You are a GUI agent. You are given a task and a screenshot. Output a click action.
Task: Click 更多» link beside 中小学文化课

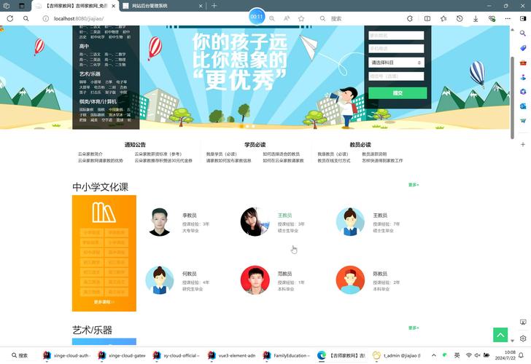(x=414, y=185)
